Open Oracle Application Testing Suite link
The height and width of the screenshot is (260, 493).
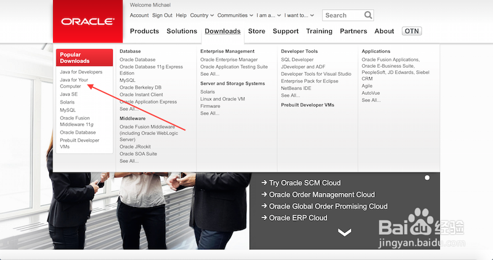234,67
